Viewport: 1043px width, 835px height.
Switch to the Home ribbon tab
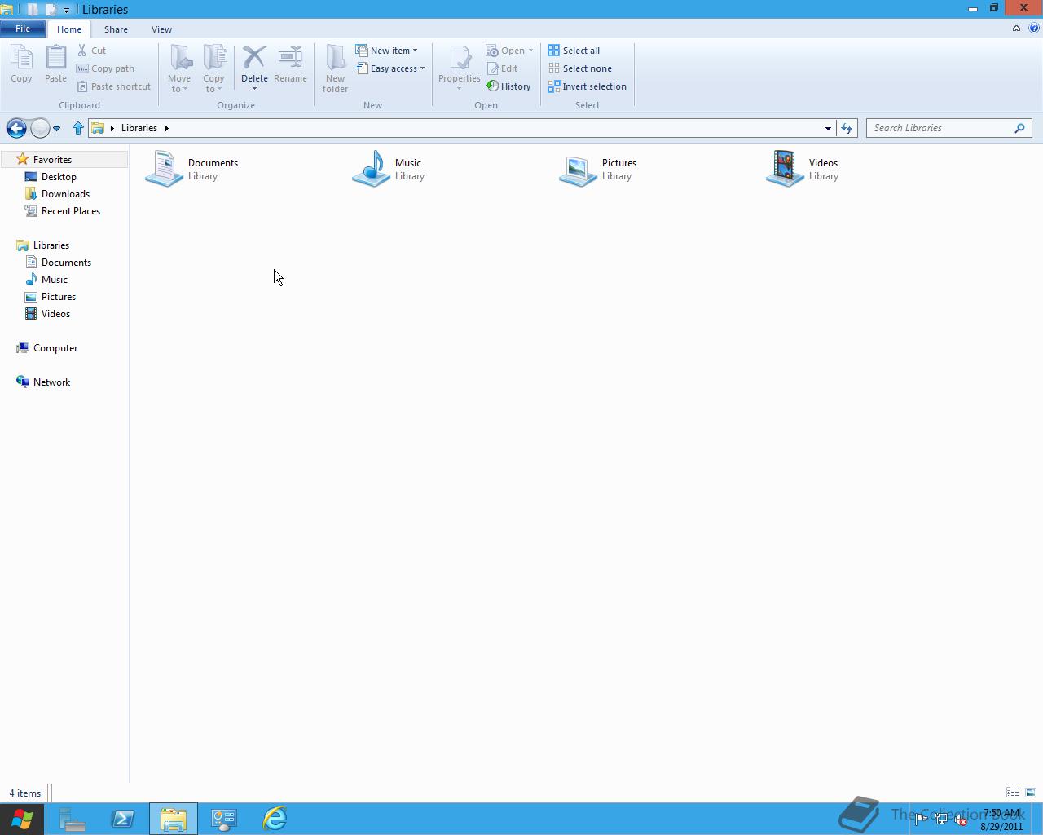69,29
